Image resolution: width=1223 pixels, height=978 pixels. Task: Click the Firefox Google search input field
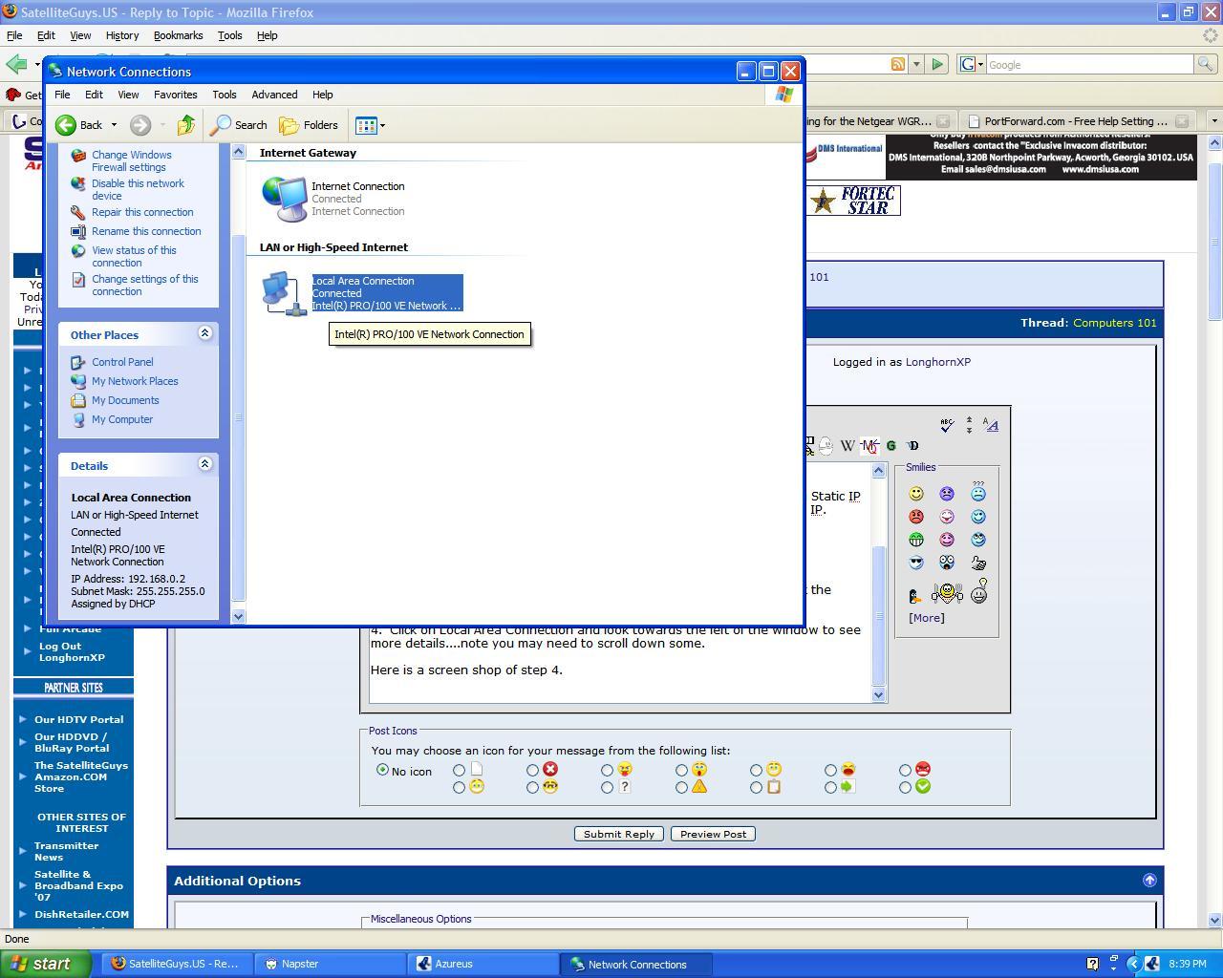(x=1089, y=64)
